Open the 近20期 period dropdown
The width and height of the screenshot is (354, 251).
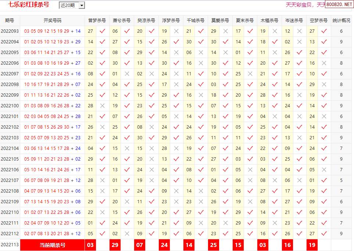coord(72,5)
